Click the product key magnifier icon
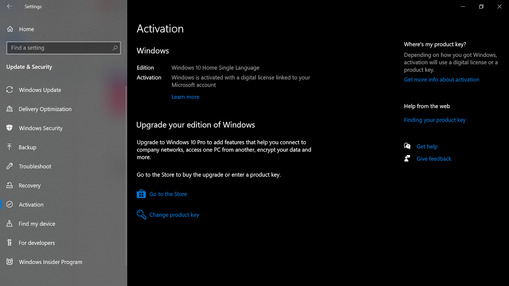This screenshot has height=286, width=509. point(142,214)
